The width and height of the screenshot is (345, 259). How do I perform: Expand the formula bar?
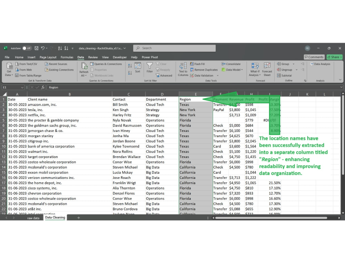(341, 87)
